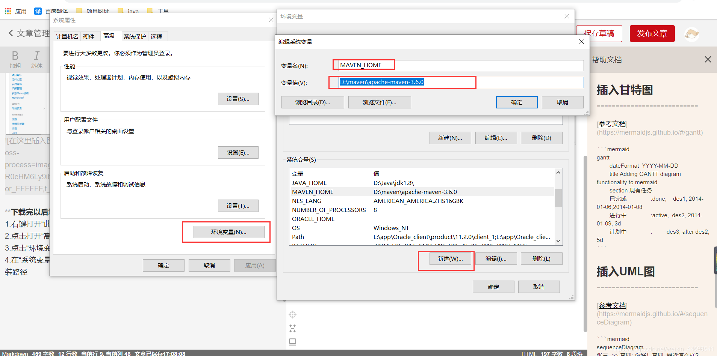The width and height of the screenshot is (717, 356).
Task: Close the 系统属性 dialog window
Action: coord(271,20)
